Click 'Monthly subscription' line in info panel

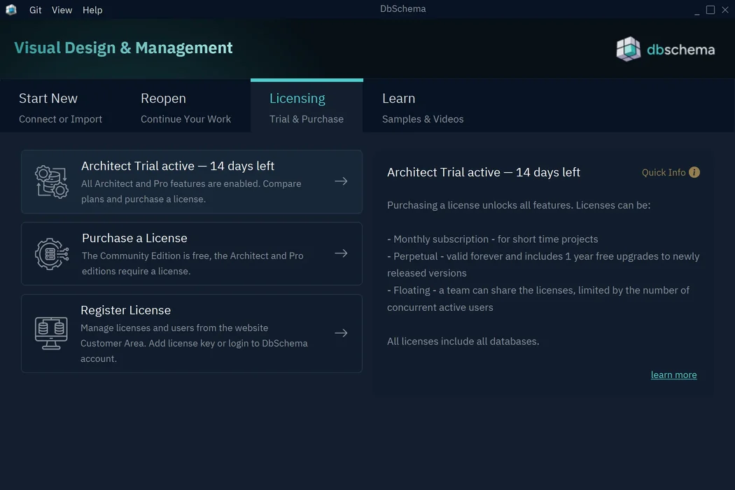pos(493,239)
